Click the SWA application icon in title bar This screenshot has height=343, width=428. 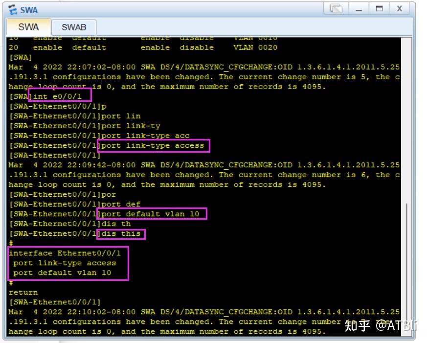pyautogui.click(x=13, y=10)
